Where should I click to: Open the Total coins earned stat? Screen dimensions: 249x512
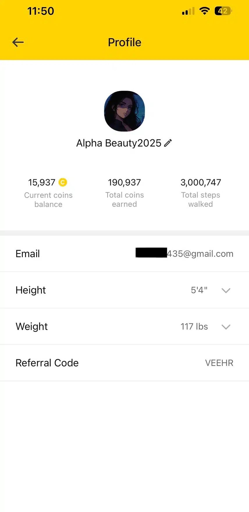[x=124, y=193]
